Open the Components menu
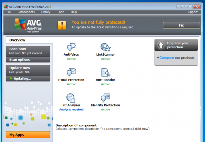Image resolution: width=205 pixels, height=142 pixels. (x=26, y=12)
